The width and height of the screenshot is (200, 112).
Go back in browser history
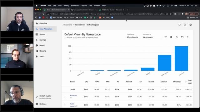click(36, 14)
